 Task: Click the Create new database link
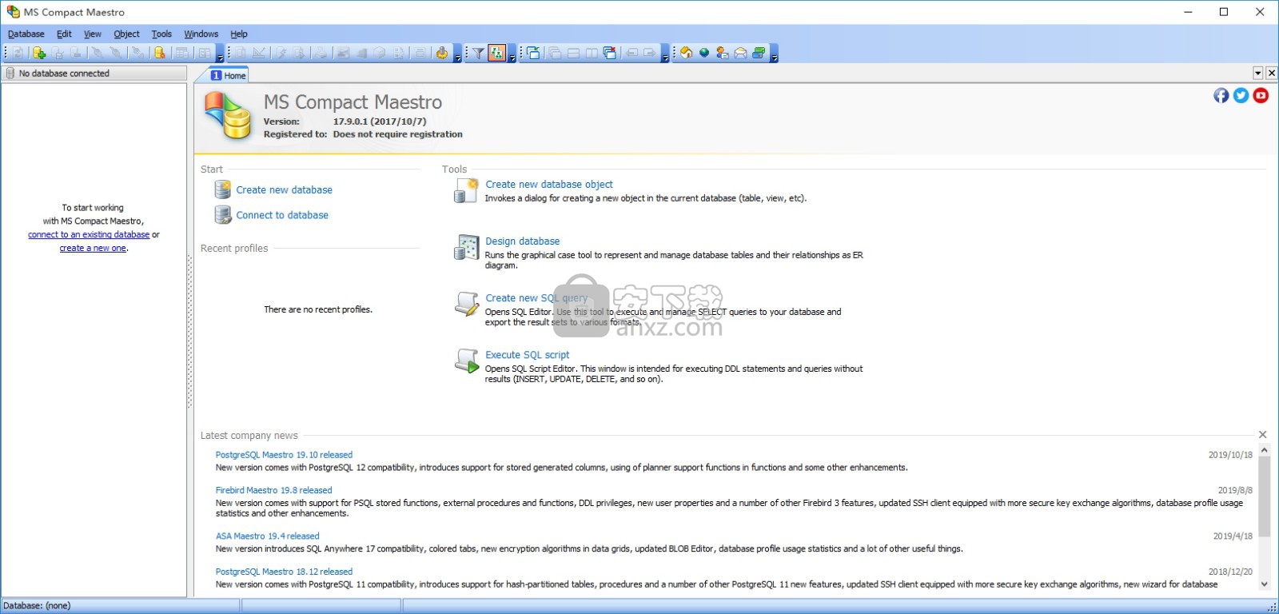[x=284, y=189]
